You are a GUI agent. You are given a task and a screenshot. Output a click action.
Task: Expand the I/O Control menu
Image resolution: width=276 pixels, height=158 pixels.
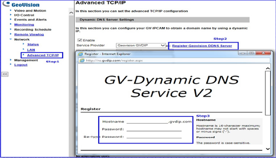coord(24,15)
